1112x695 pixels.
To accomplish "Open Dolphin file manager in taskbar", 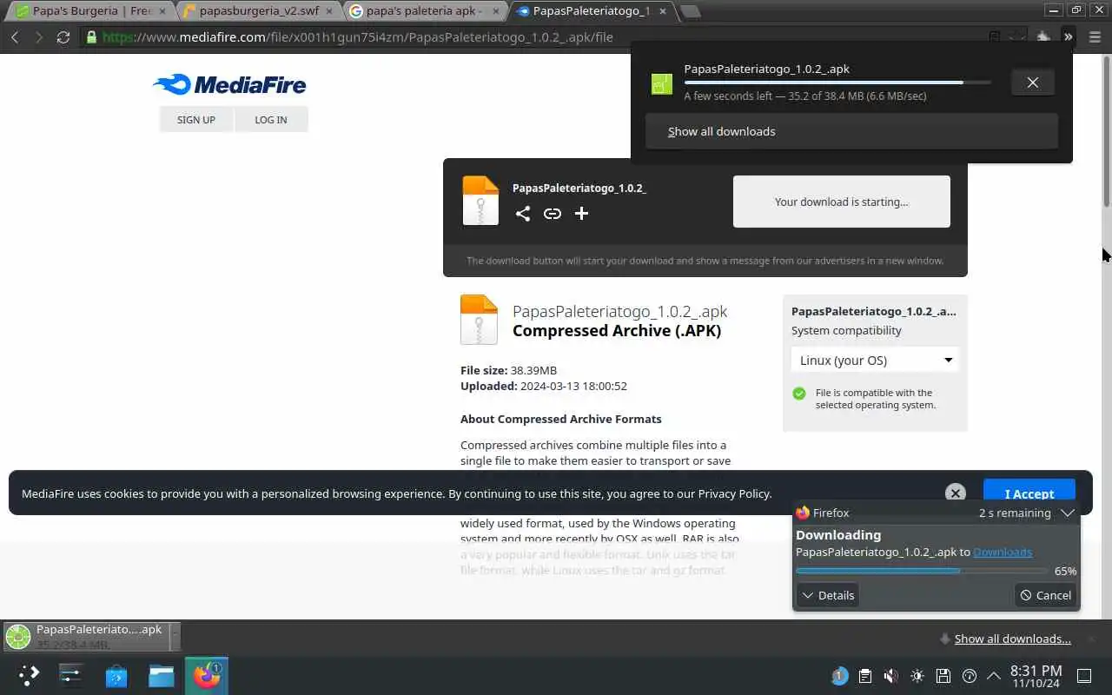I will pyautogui.click(x=162, y=675).
